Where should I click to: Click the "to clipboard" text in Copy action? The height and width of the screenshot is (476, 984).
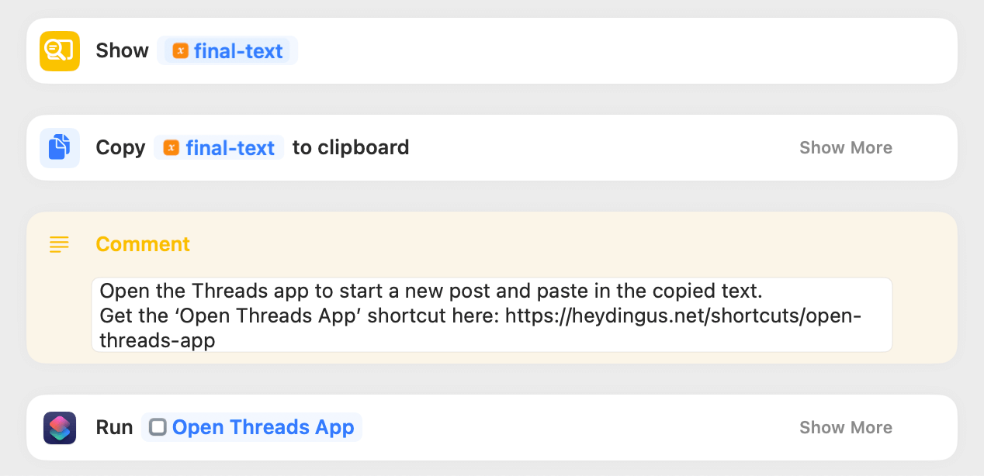coord(351,148)
